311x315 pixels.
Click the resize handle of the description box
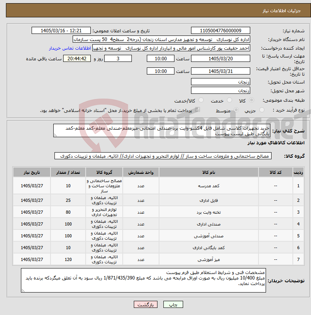click(x=55, y=135)
